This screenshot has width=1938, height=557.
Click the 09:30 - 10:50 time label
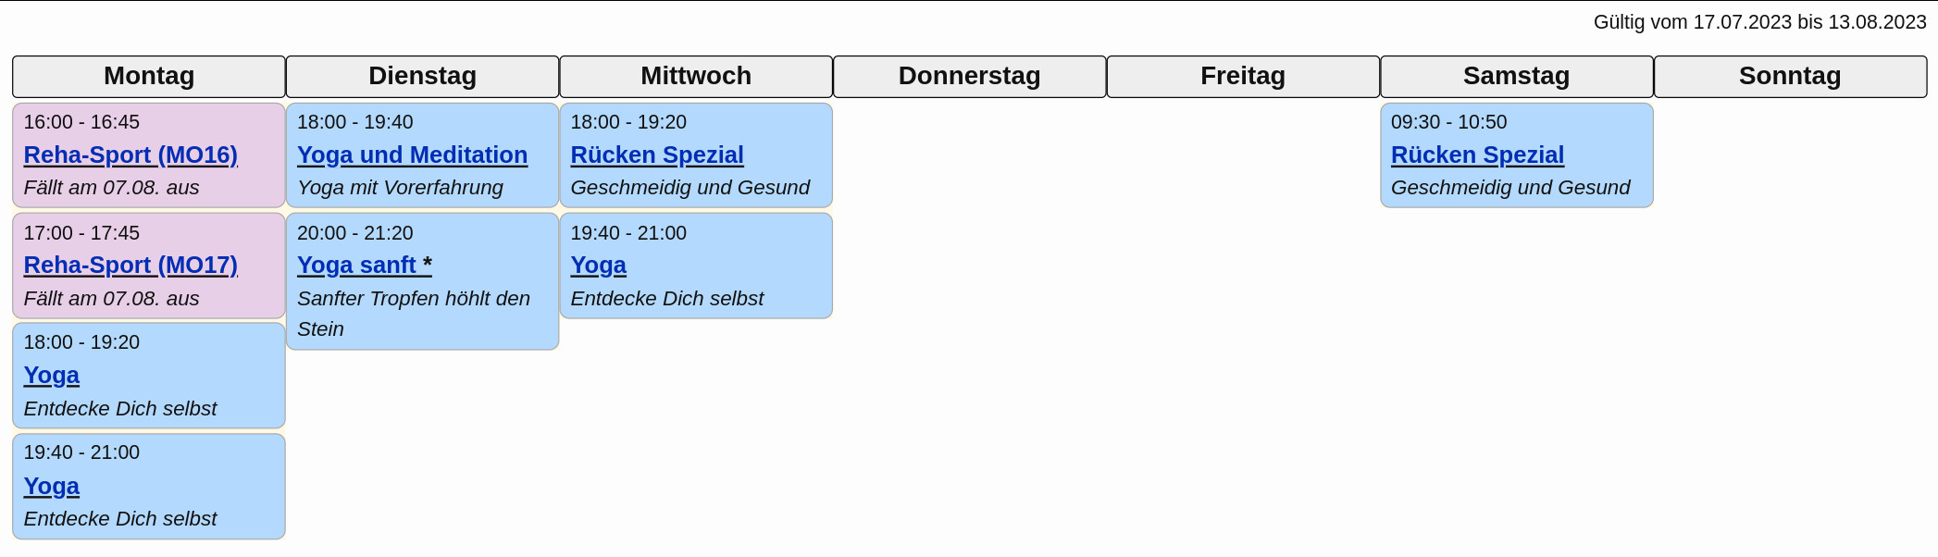click(1448, 122)
